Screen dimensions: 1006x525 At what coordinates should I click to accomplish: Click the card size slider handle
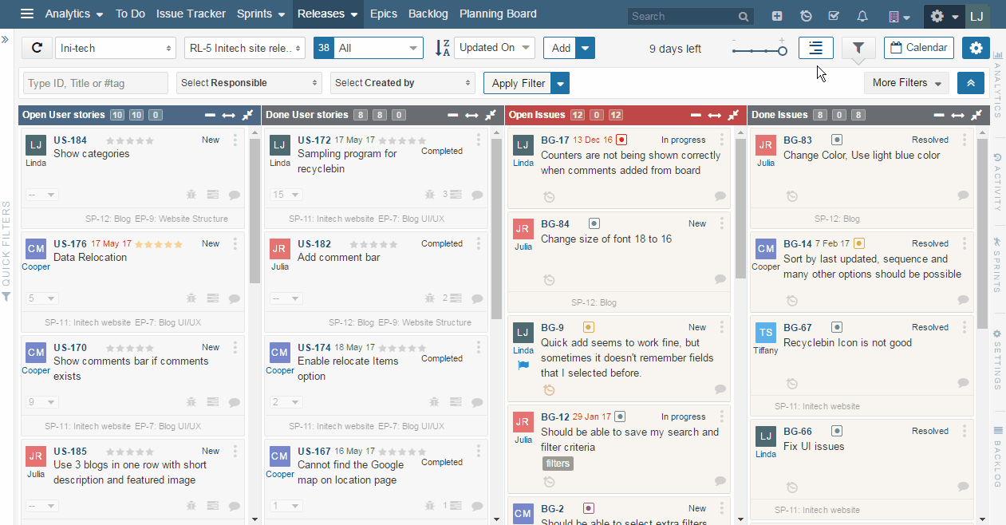coord(783,51)
